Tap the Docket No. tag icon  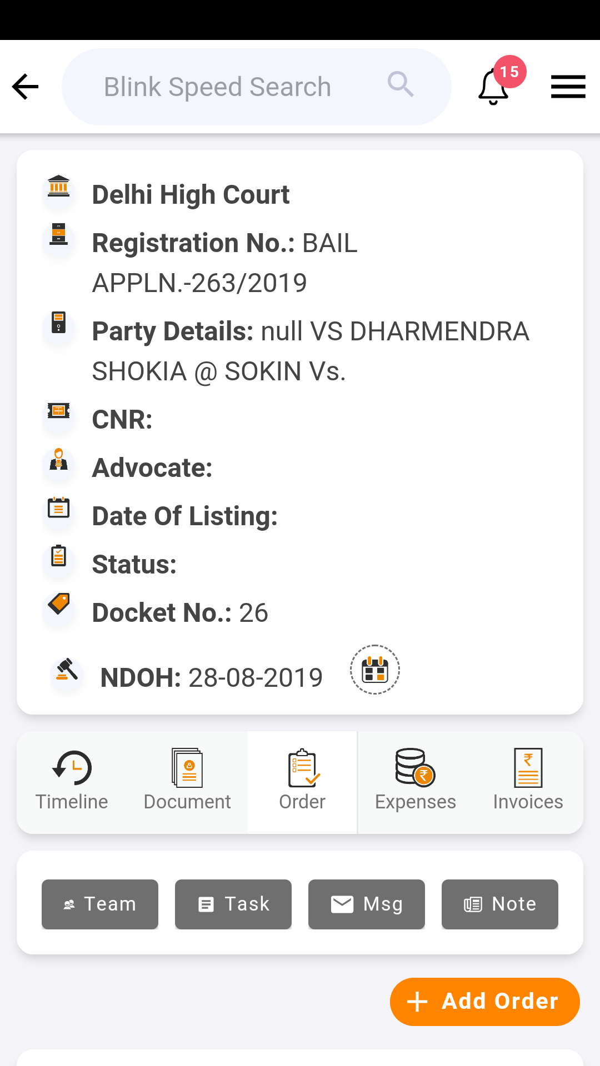pyautogui.click(x=58, y=604)
